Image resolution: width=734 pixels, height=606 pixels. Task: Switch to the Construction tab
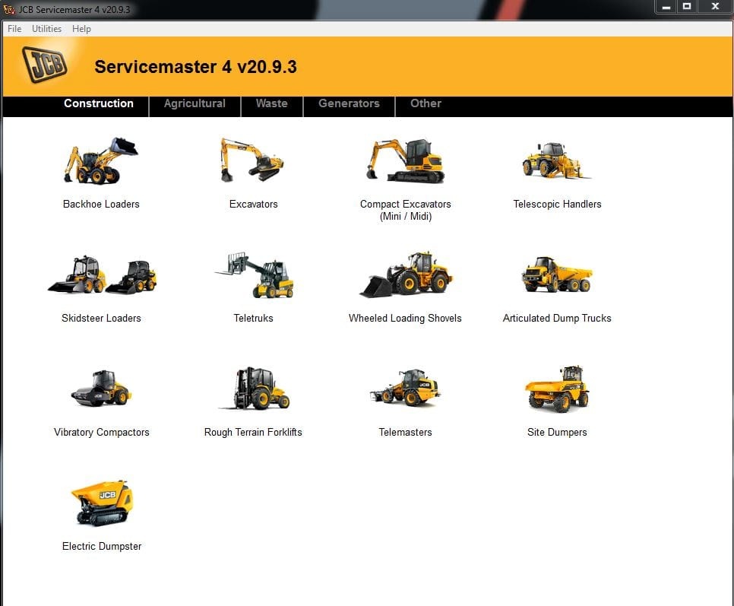tap(99, 103)
